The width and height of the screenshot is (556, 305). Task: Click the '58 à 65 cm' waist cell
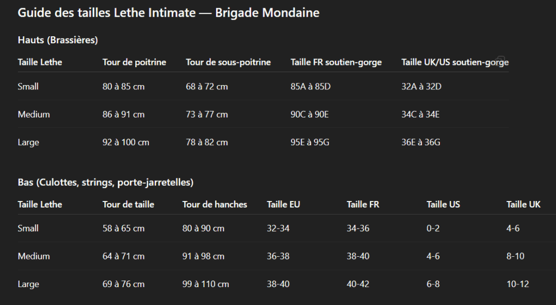coord(123,229)
